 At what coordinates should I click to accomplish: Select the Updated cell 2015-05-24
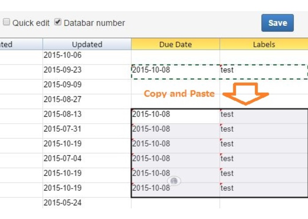(87, 203)
